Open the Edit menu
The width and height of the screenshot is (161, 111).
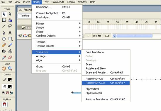coord(10,2)
